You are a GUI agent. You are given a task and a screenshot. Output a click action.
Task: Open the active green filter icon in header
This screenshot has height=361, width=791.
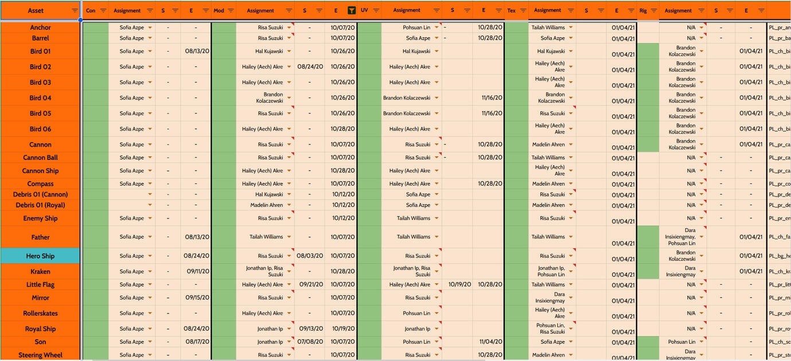(x=352, y=11)
